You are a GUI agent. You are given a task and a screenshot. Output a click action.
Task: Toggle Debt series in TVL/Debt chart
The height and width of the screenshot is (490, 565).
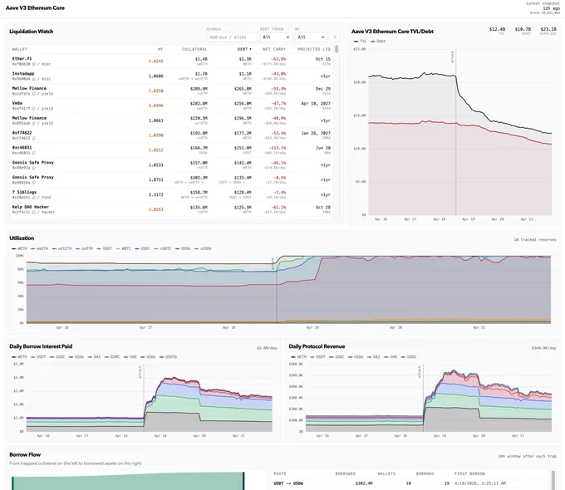378,42
